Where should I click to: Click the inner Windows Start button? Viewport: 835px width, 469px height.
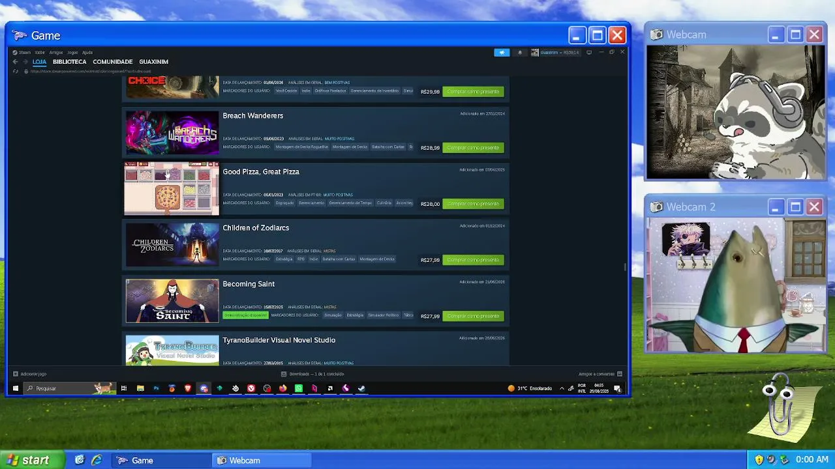point(16,388)
